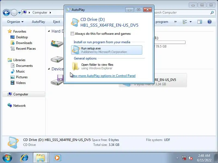Check Always do this for software and games
This screenshot has width=218, height=163.
[x=72, y=33]
